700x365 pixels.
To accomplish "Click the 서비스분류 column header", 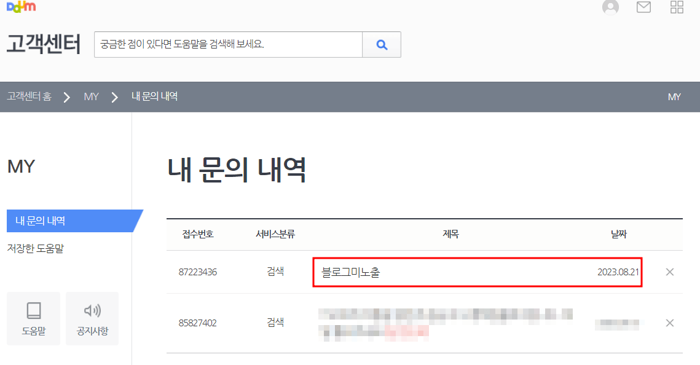I will pyautogui.click(x=275, y=234).
